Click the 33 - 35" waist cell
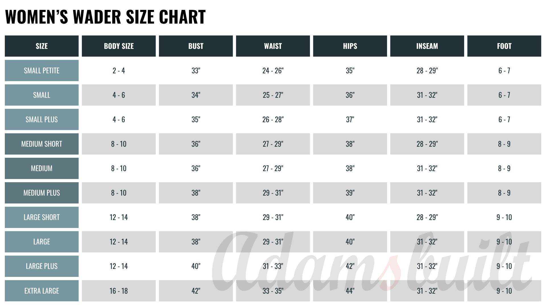The width and height of the screenshot is (546, 307). 273,291
